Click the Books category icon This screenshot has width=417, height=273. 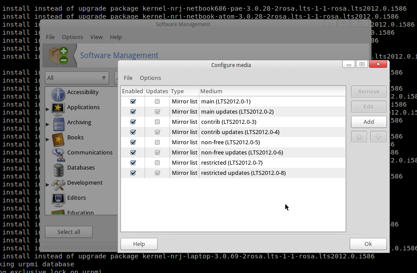[x=58, y=138]
